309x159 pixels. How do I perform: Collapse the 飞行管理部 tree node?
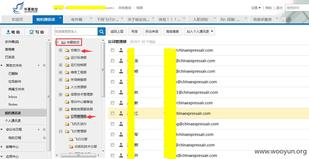click(61, 131)
